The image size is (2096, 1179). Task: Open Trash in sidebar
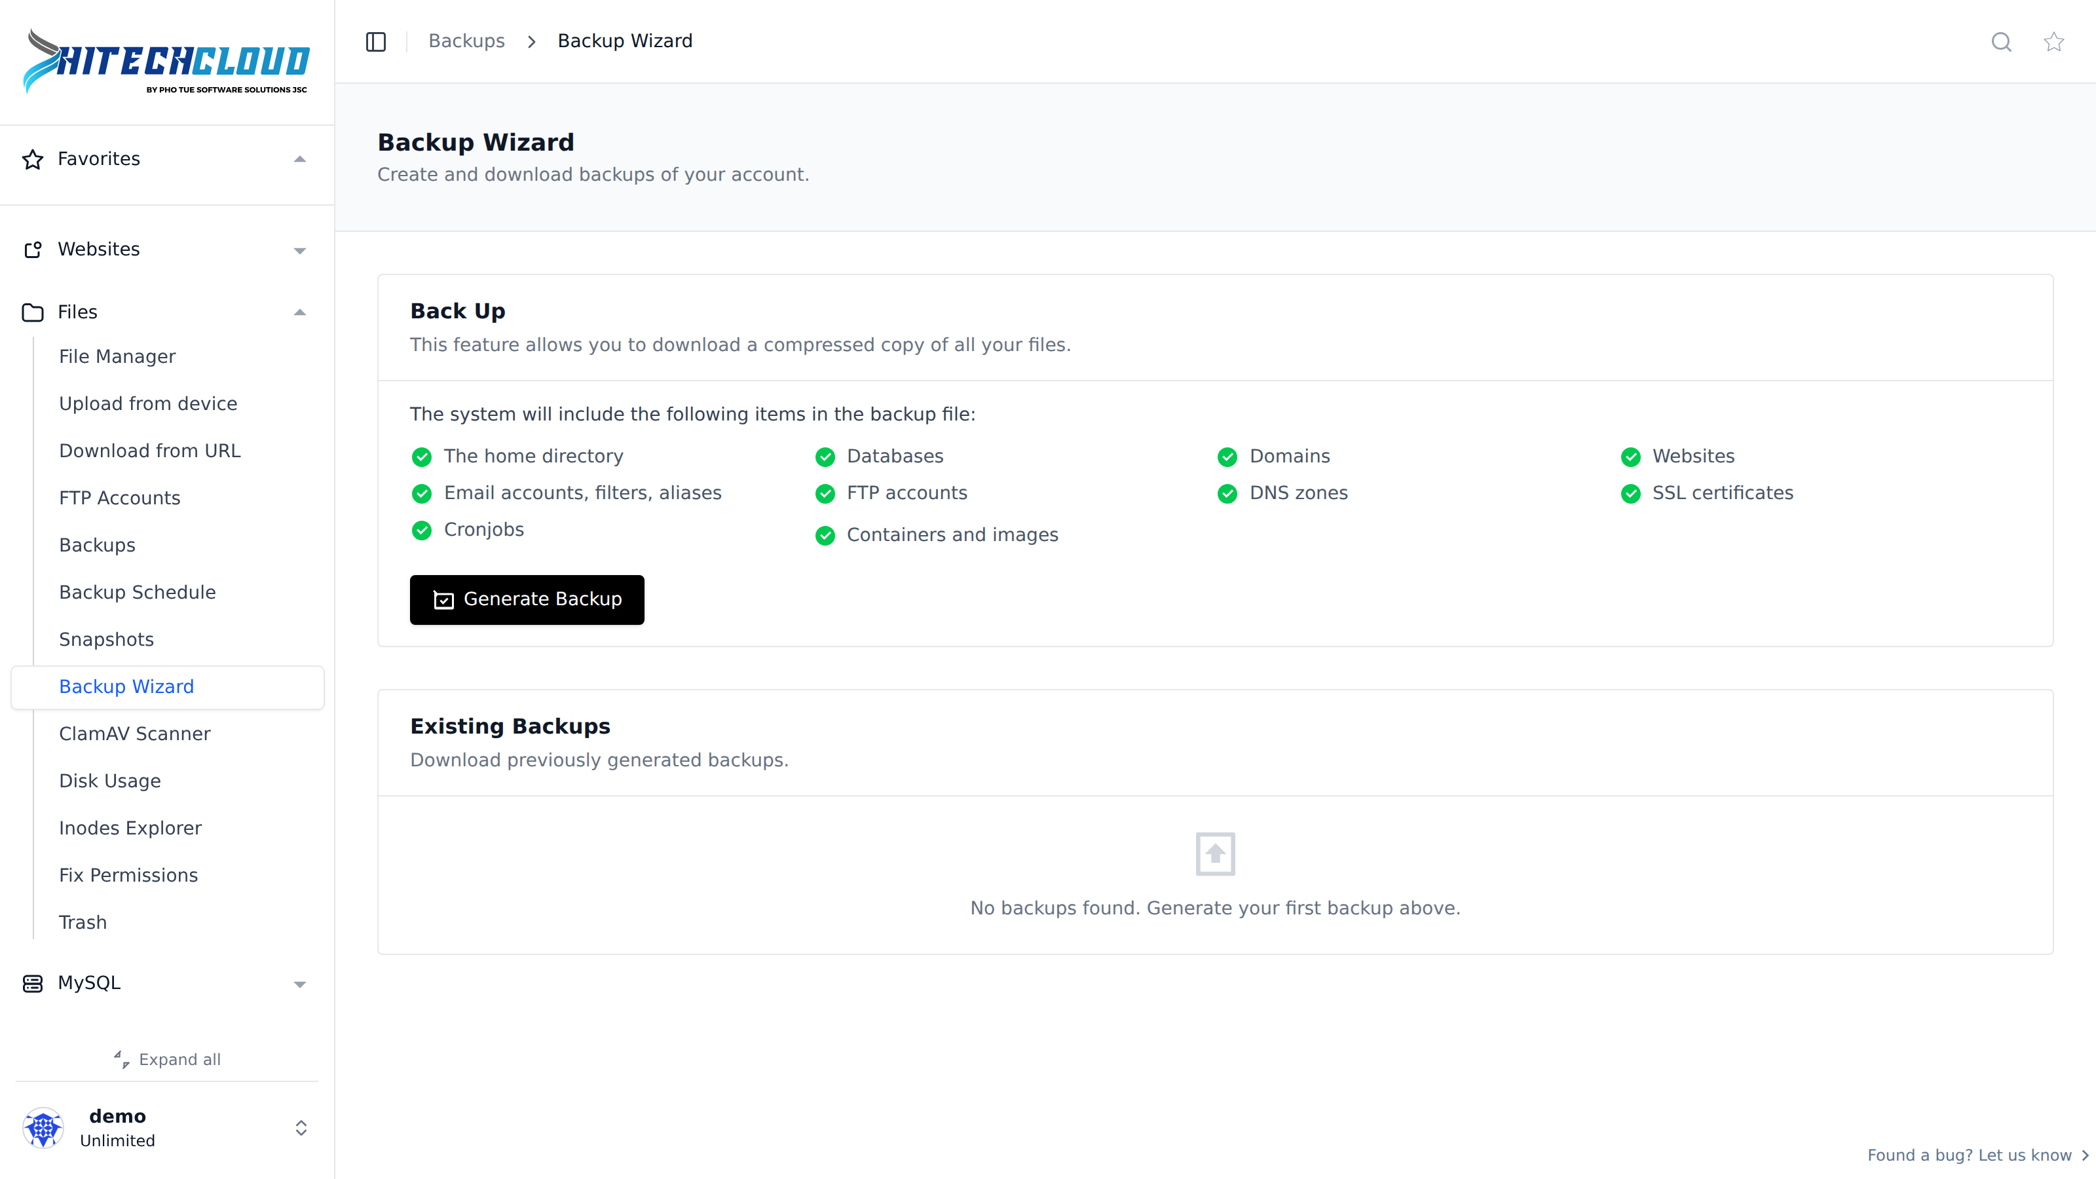(x=83, y=923)
